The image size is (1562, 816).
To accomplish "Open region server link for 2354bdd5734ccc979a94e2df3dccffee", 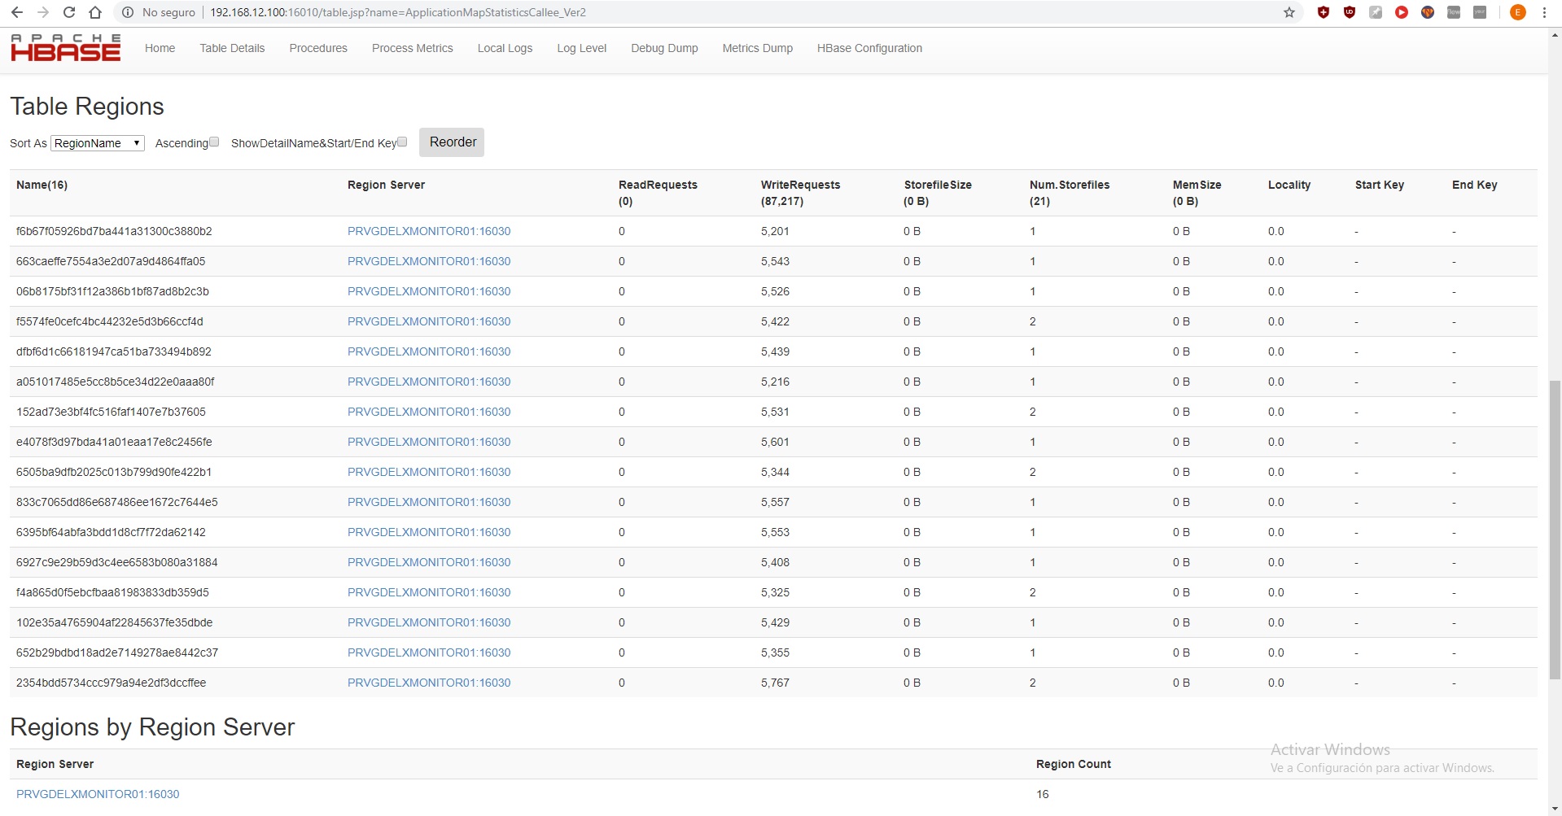I will (x=429, y=683).
